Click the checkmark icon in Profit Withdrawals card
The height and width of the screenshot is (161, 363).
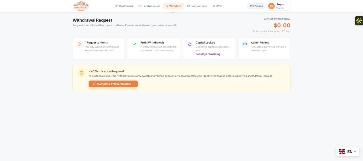tap(134, 44)
